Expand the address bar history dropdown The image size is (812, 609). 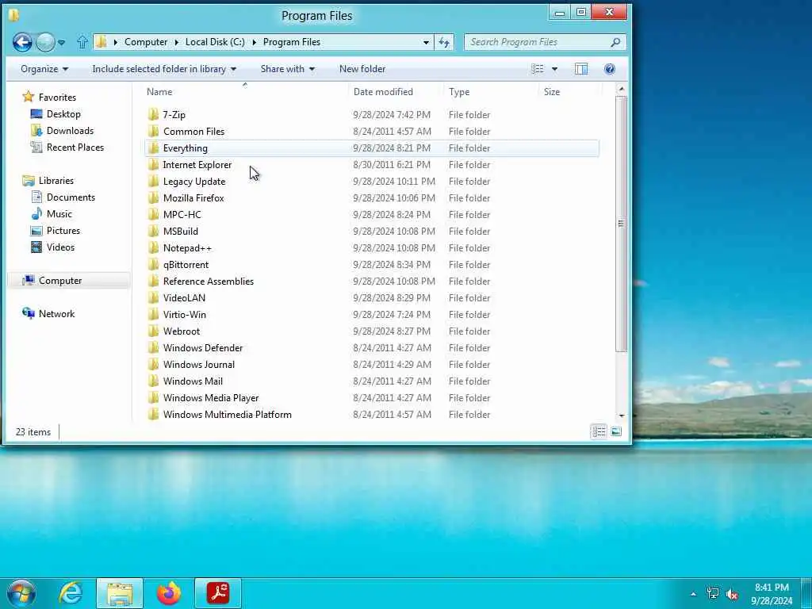(426, 43)
